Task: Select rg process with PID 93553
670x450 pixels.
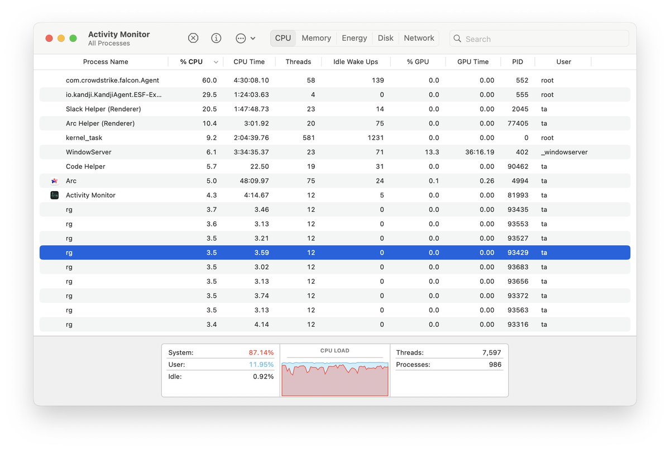Action: tap(335, 224)
